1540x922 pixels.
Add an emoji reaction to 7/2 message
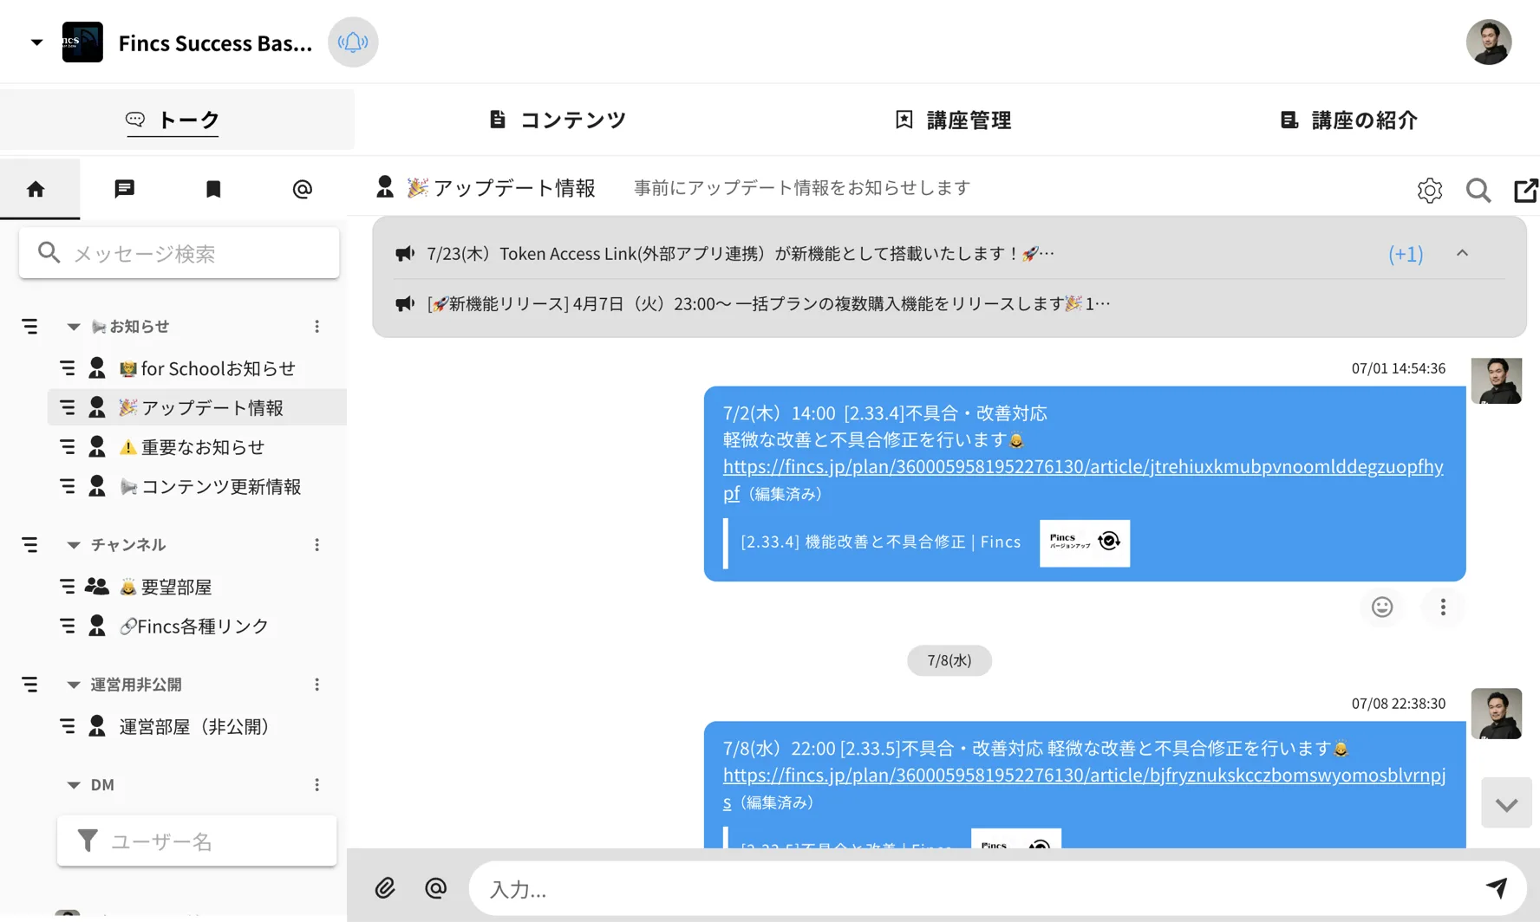pos(1382,607)
